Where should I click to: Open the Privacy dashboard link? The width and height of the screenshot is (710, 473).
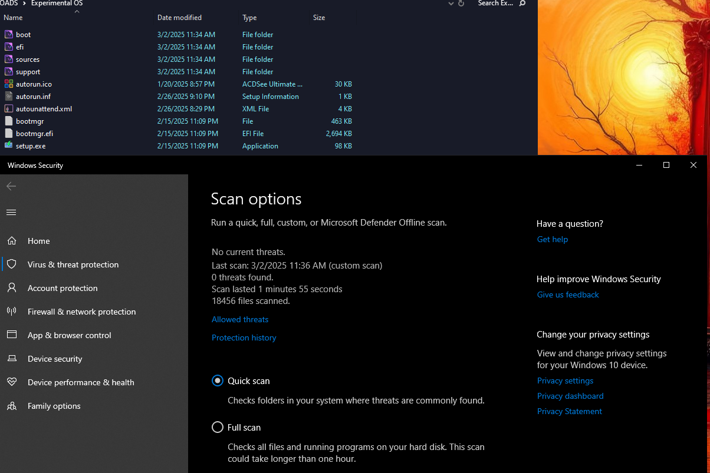click(570, 396)
